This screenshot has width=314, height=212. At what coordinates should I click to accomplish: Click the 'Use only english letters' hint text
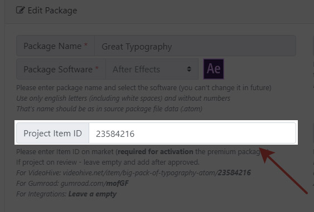click(123, 98)
